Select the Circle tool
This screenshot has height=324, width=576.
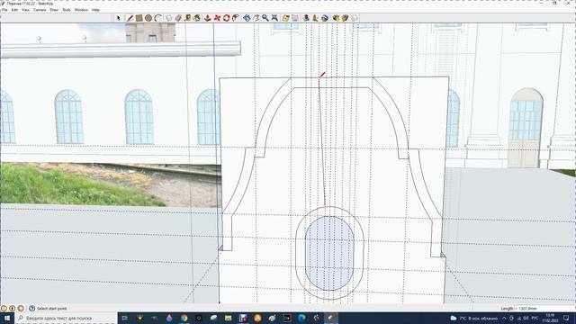tap(148, 18)
